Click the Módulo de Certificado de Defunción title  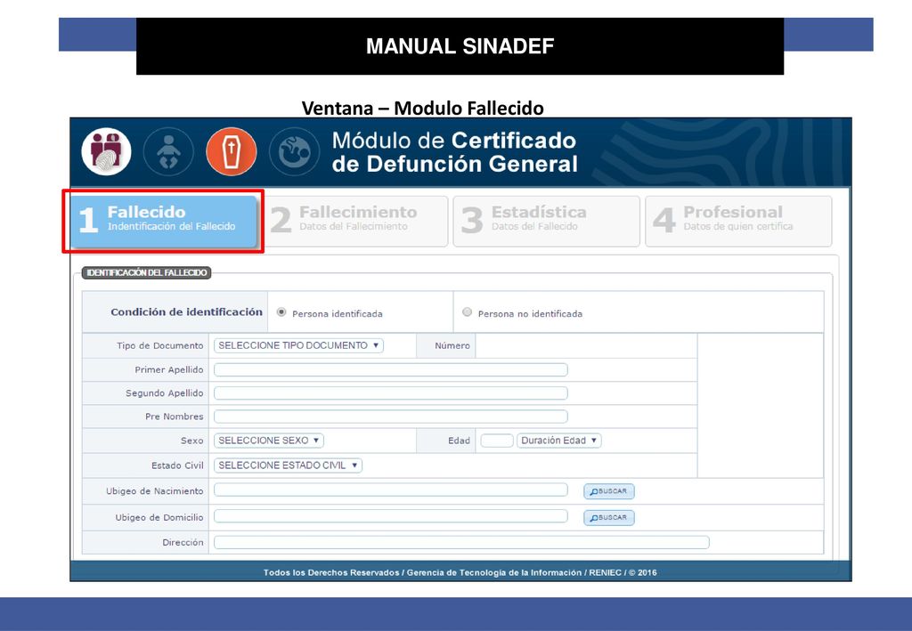click(x=454, y=152)
